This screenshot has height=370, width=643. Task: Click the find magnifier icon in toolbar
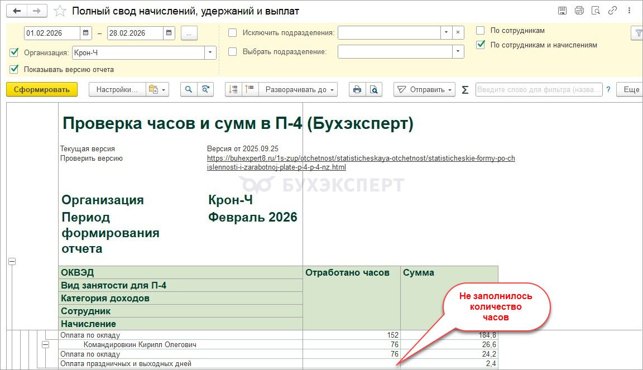coord(189,90)
